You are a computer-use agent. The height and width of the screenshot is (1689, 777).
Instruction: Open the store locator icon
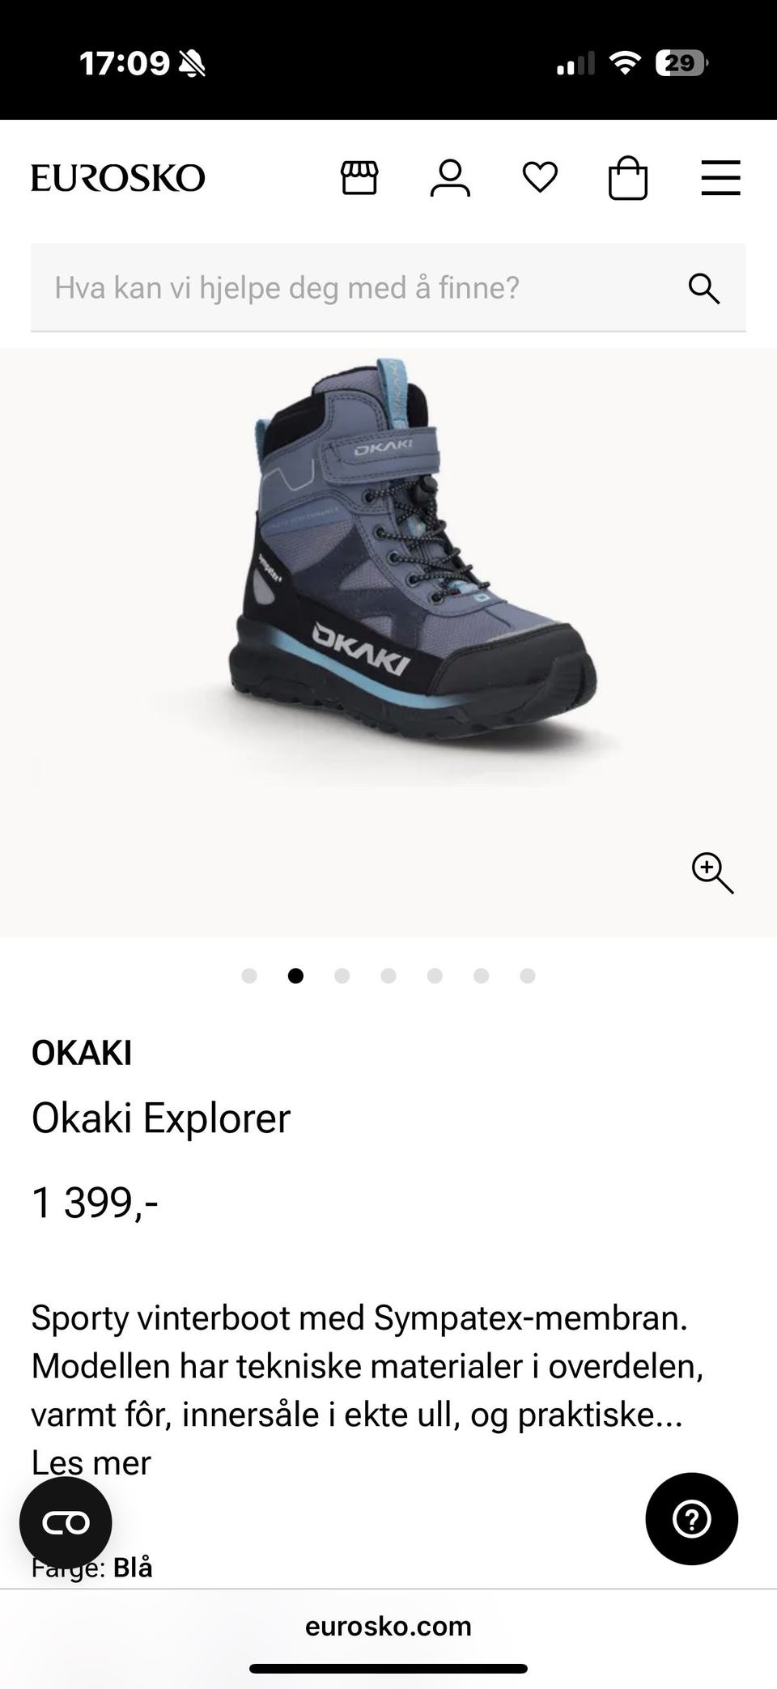359,178
